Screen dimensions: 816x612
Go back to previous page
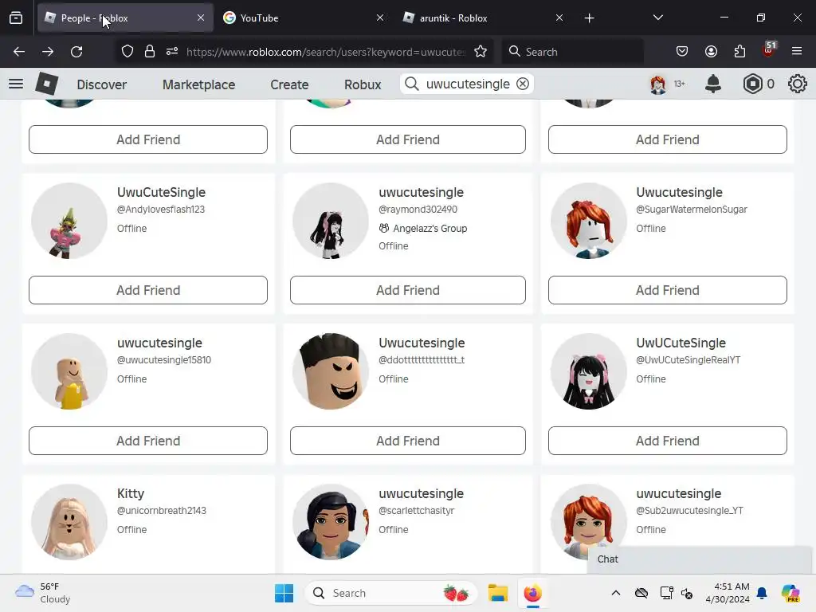(19, 52)
